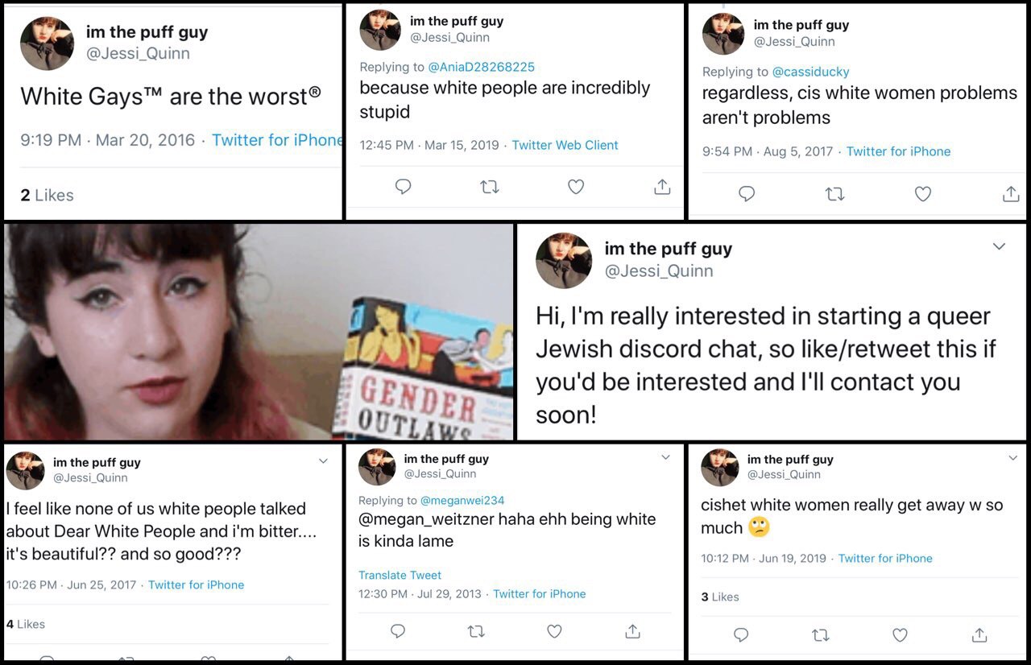This screenshot has height=665, width=1031.
Task: Click the Translate Tweet link
Action: click(400, 575)
